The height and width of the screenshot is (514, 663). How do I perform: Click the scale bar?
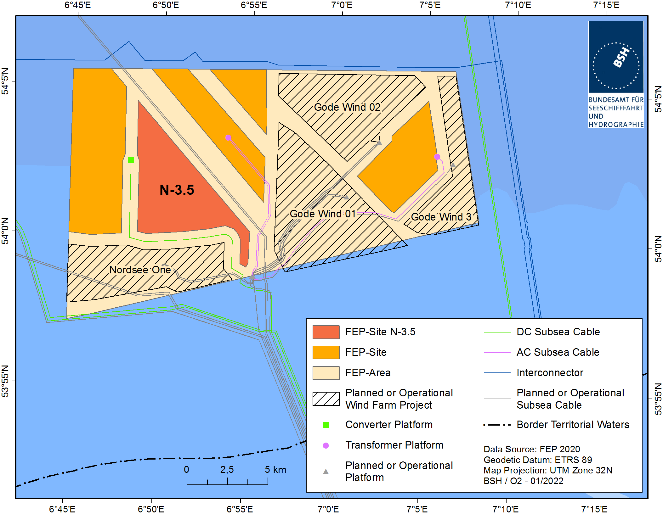[227, 481]
